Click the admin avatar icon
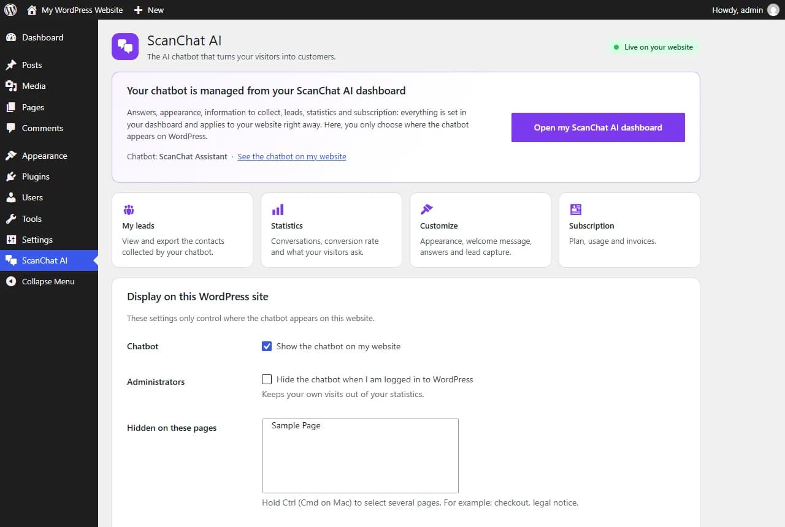Screen dimensions: 785x527 click(x=773, y=10)
